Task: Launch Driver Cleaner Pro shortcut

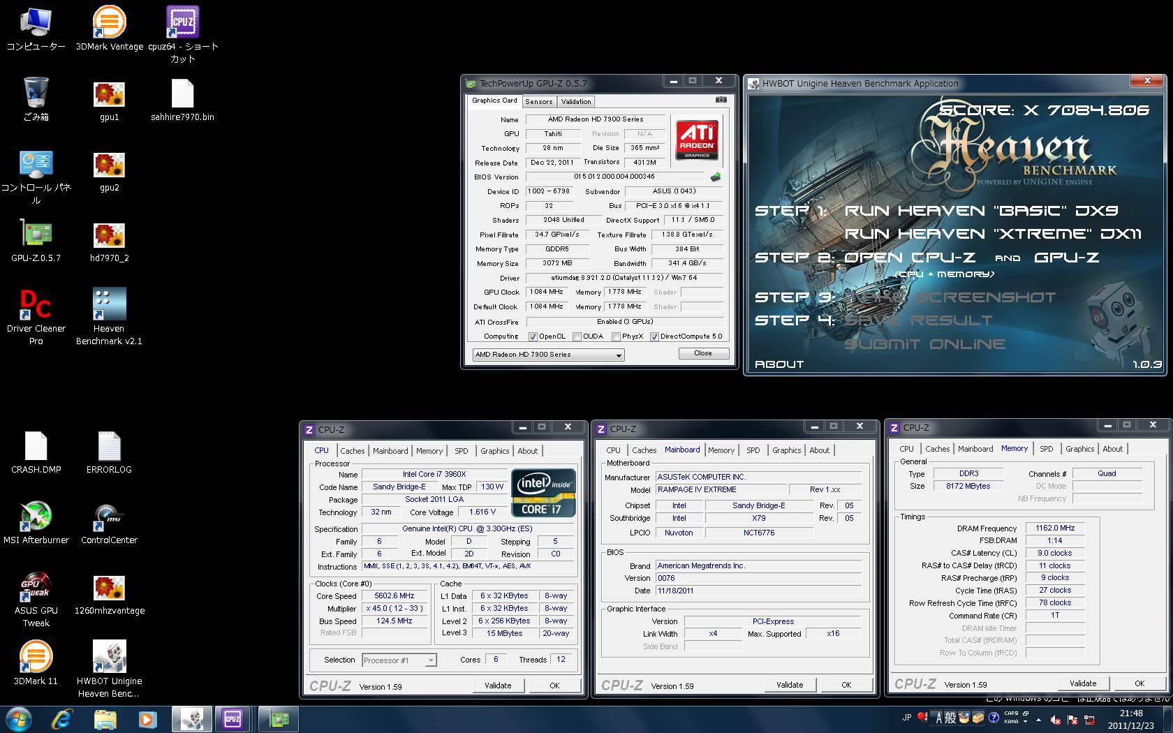Action: pos(36,318)
